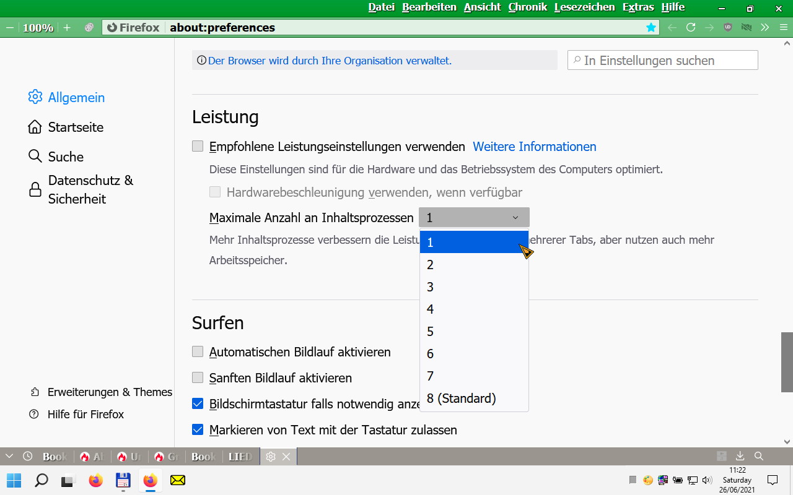Zoom out using the minus icon
This screenshot has width=793, height=495.
point(10,28)
